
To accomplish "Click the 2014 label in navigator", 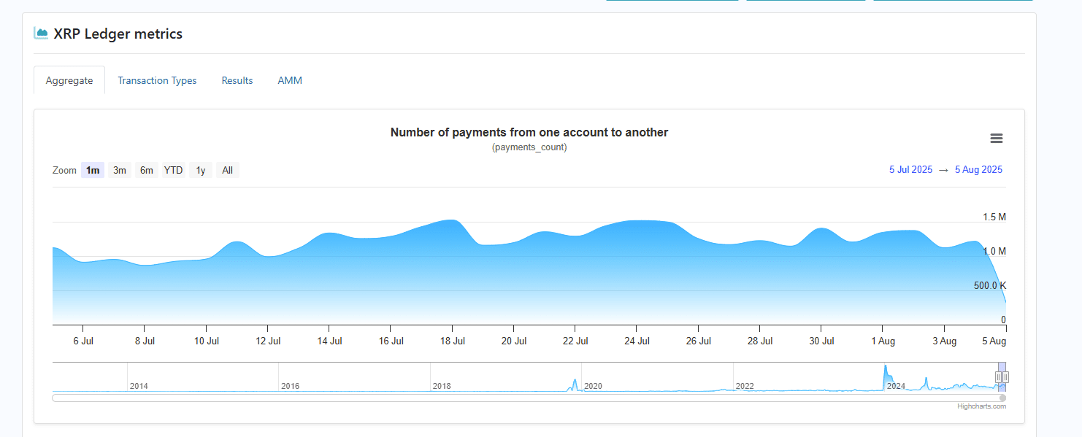I will click(x=139, y=386).
